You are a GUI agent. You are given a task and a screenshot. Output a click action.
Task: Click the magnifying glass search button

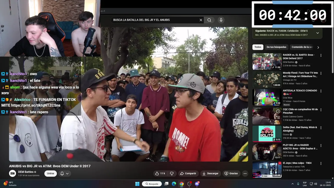point(209,20)
